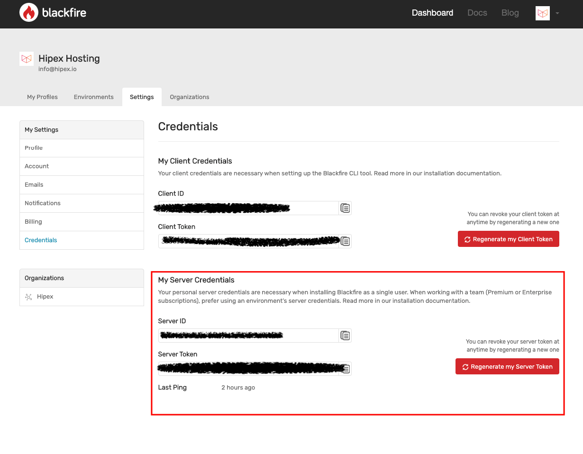The width and height of the screenshot is (583, 454).
Task: Select Credentials in the sidebar
Action: click(x=82, y=240)
